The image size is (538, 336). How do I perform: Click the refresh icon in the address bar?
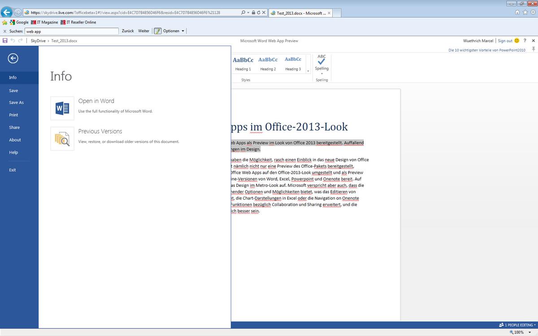point(259,13)
